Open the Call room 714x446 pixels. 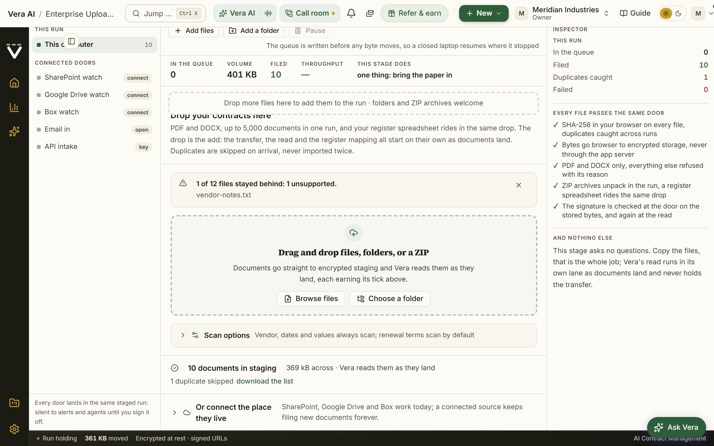pyautogui.click(x=310, y=13)
